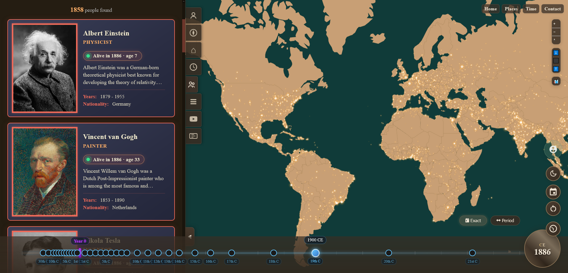The image size is (568, 273).
Task: Select the 18th century timeline marker
Action: click(x=274, y=253)
